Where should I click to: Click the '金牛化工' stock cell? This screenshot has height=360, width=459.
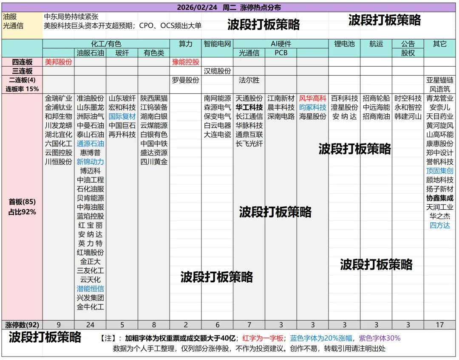pyautogui.click(x=90, y=307)
